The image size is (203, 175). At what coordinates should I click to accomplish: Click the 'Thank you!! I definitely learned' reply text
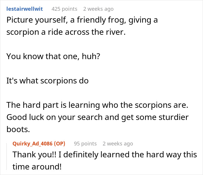pyautogui.click(x=105, y=154)
